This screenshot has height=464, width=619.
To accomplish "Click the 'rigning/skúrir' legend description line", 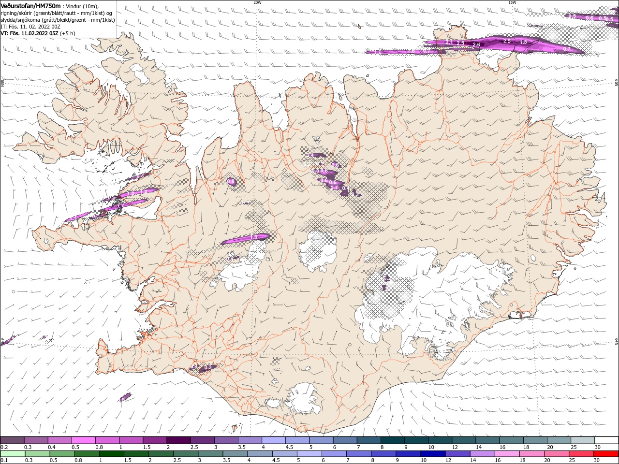I will click(57, 13).
